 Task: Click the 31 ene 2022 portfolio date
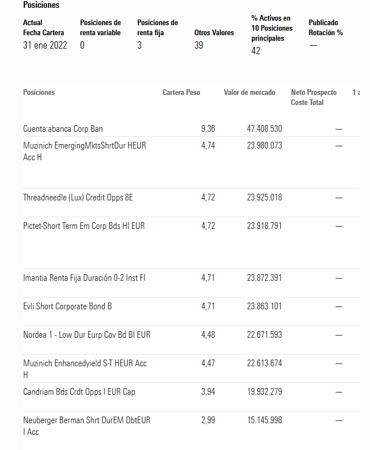[45, 45]
